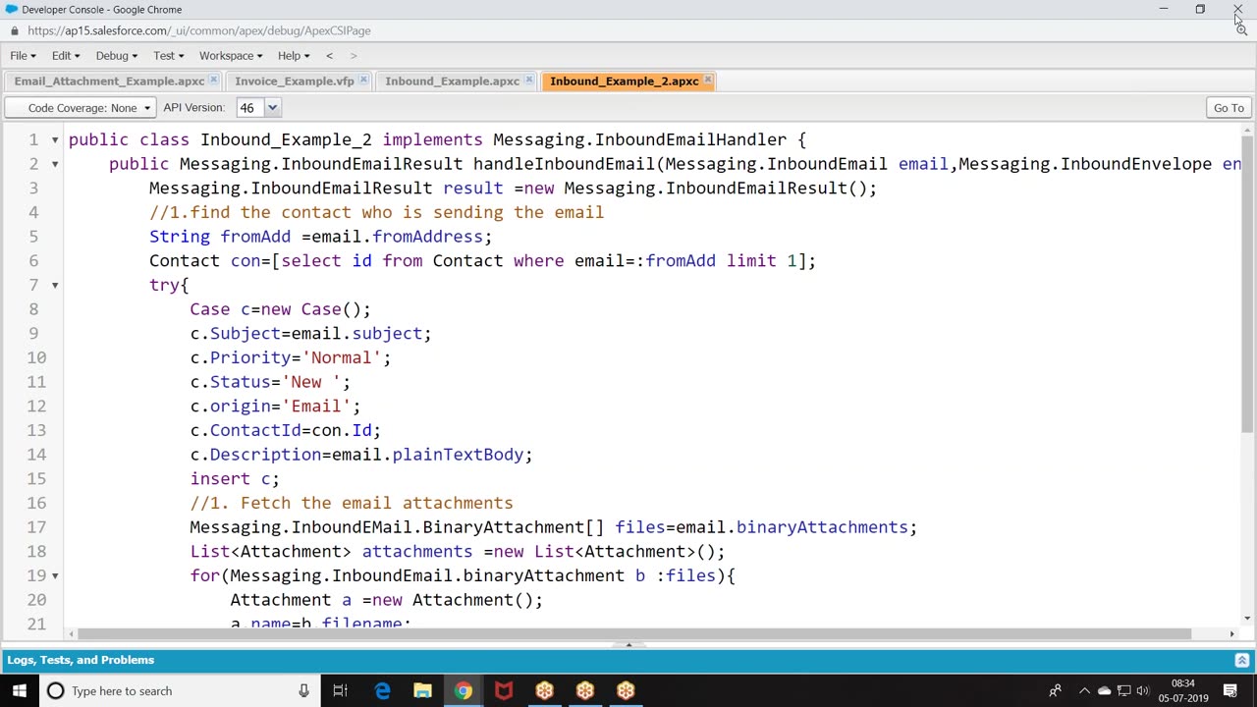
Task: Open the notification action center
Action: 1230,691
